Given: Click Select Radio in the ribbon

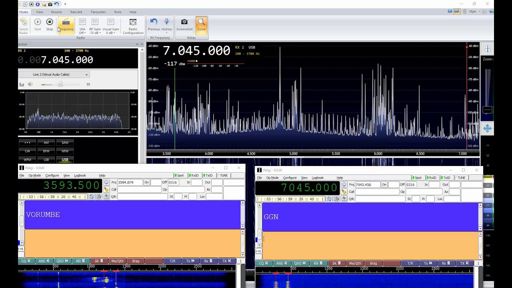Looking at the screenshot, I should pyautogui.click(x=23, y=26).
